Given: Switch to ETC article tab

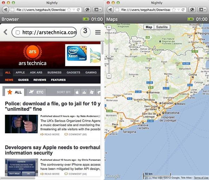Looking at the screenshot, I should coord(36,92).
